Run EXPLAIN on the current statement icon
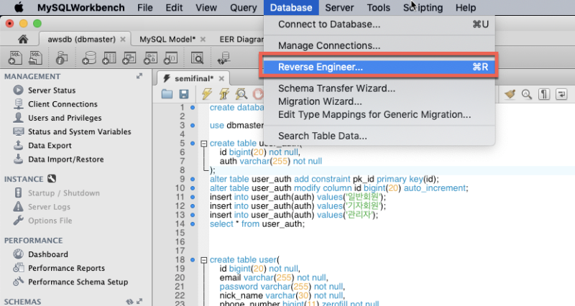Image resolution: width=575 pixels, height=306 pixels. 241,94
